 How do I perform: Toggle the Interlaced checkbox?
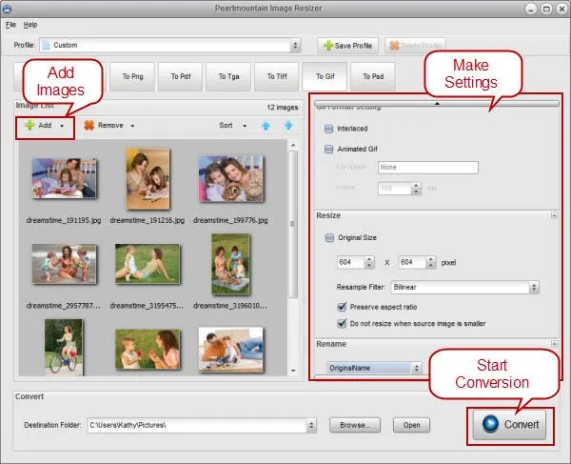[x=329, y=129]
